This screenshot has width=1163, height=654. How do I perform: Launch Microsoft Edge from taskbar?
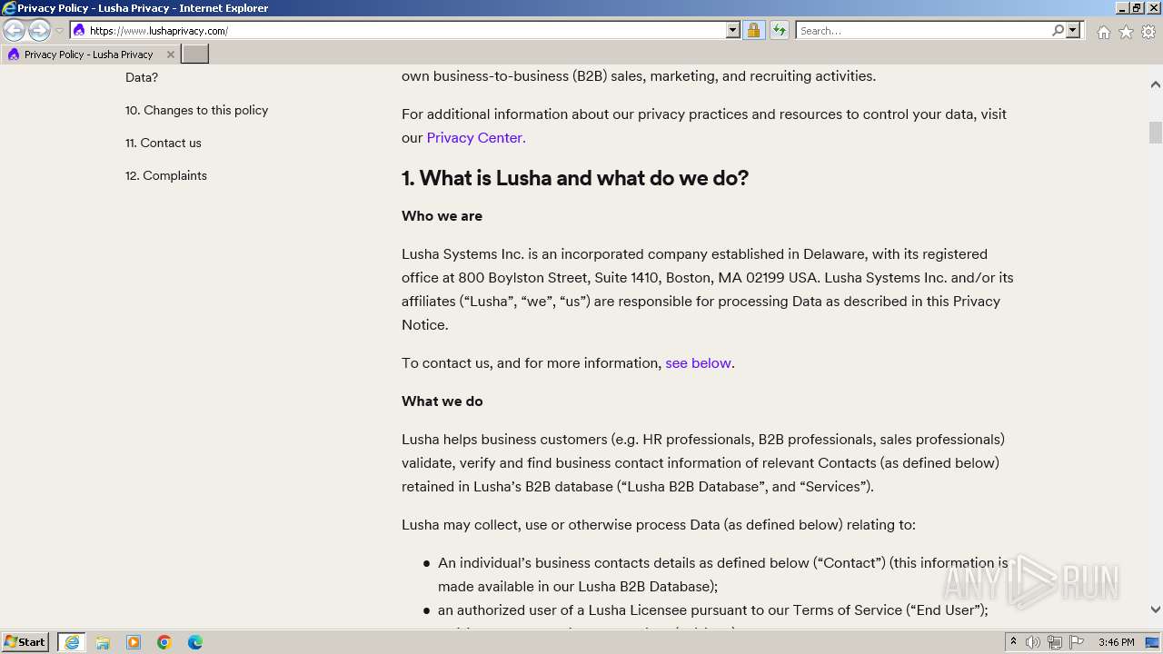pos(195,642)
